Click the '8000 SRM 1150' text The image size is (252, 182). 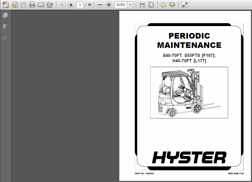[236, 173]
